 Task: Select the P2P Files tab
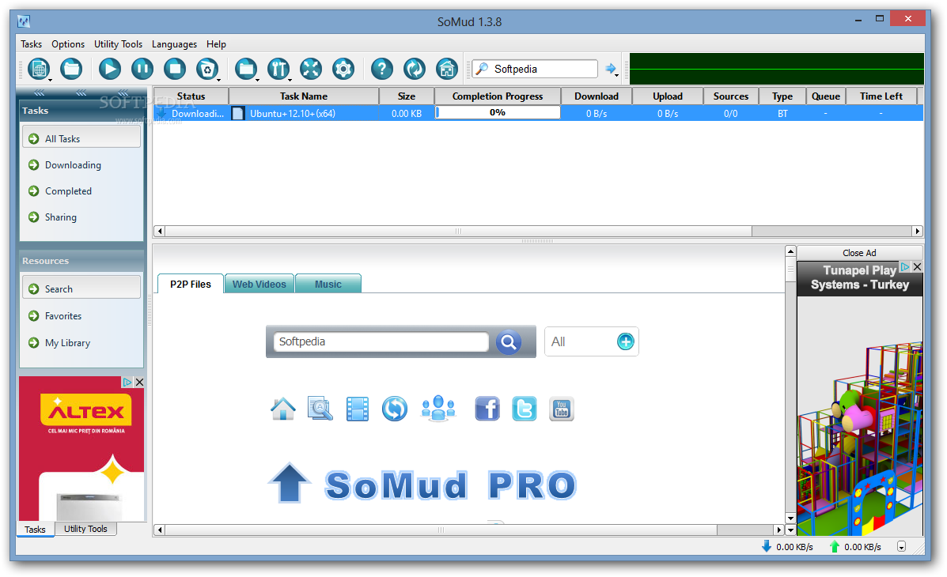[190, 284]
